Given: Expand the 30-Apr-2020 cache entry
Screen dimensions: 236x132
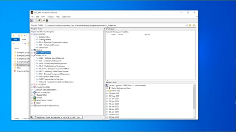Looking at the screenshot, I should [x=107, y=99].
